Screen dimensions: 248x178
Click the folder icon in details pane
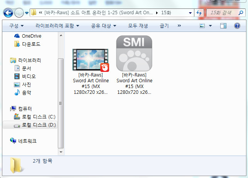pyautogui.click(x=16, y=165)
